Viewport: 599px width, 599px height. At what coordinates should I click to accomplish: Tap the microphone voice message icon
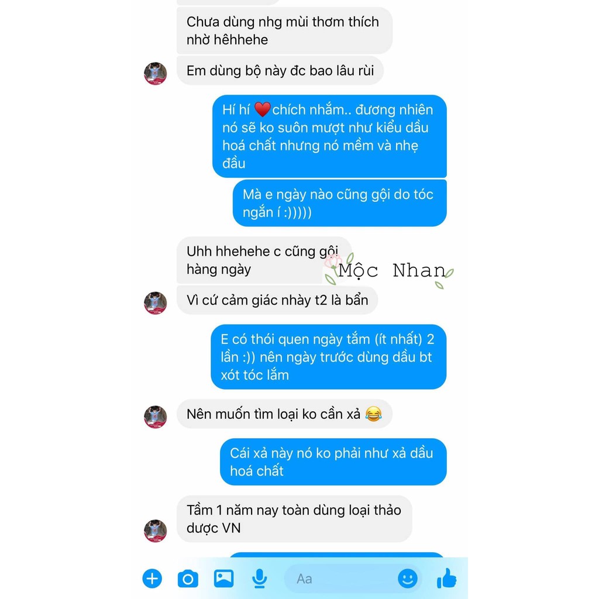click(x=259, y=579)
